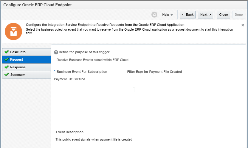Click the orange wizard guide icon
Viewport: 248px width, 148px height.
coord(13,32)
